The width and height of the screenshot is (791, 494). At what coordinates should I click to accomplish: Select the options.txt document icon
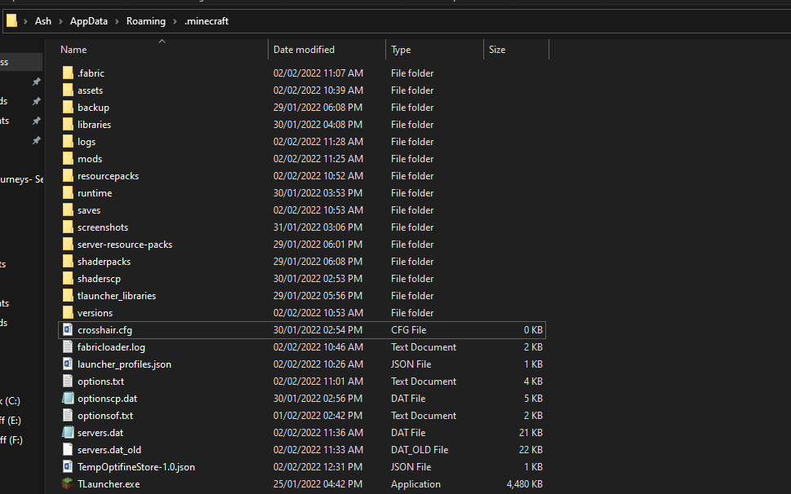[x=68, y=382]
